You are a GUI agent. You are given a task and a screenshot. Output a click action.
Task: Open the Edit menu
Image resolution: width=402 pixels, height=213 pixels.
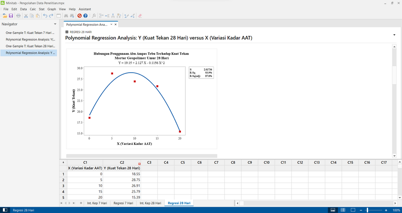(x=14, y=9)
